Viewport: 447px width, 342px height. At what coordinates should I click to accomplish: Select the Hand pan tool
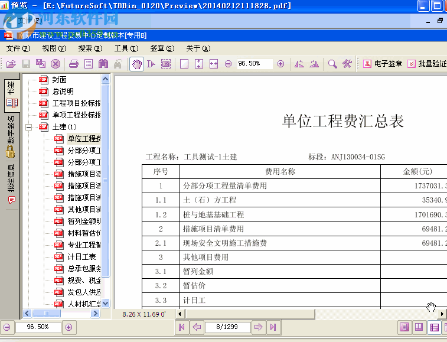click(137, 64)
